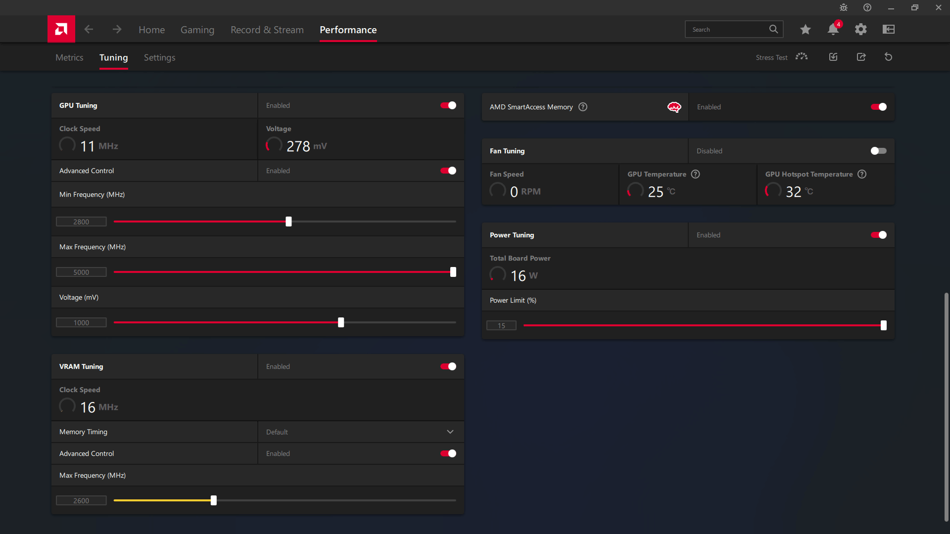This screenshot has height=534, width=950.
Task: Click the Power Limit 15 input box
Action: click(x=501, y=325)
